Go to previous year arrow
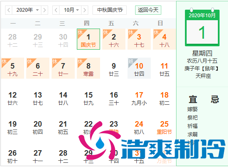The width and height of the screenshot is (228, 167). point(9,10)
